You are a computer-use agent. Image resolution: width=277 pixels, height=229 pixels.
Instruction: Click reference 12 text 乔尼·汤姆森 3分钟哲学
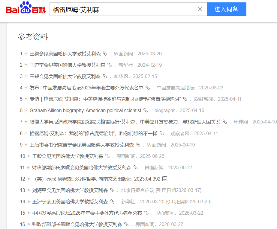pyautogui.click(x=98, y=179)
